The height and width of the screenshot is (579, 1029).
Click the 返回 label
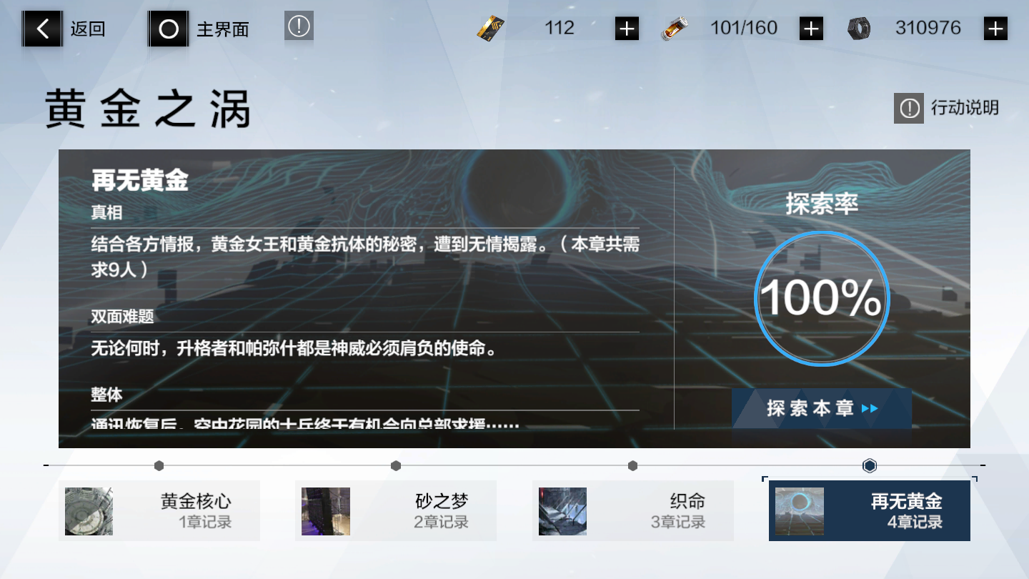[x=88, y=29]
